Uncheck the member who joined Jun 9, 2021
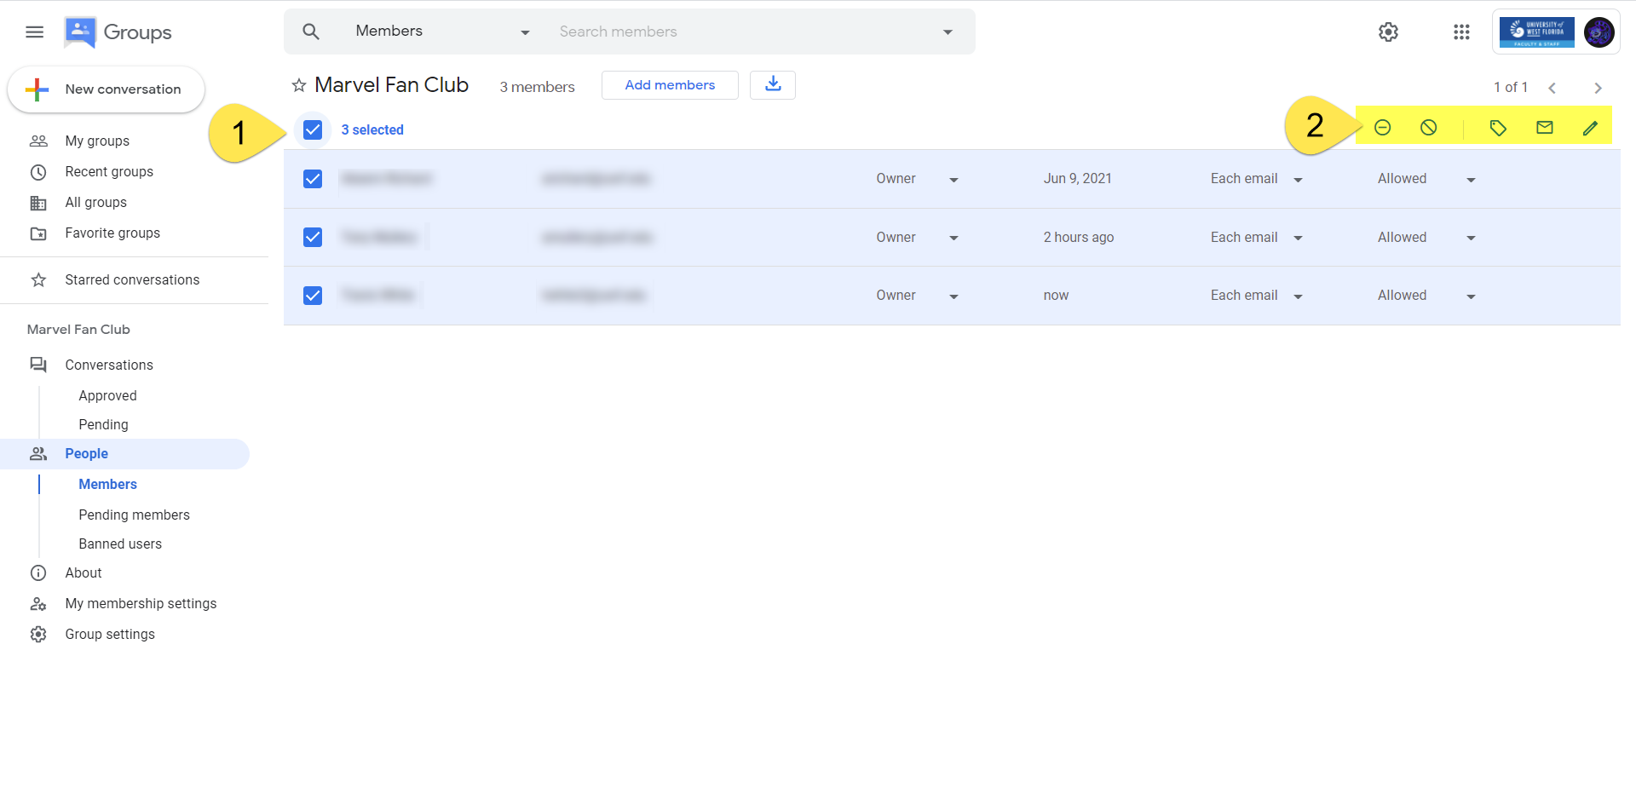The width and height of the screenshot is (1636, 811). point(313,179)
